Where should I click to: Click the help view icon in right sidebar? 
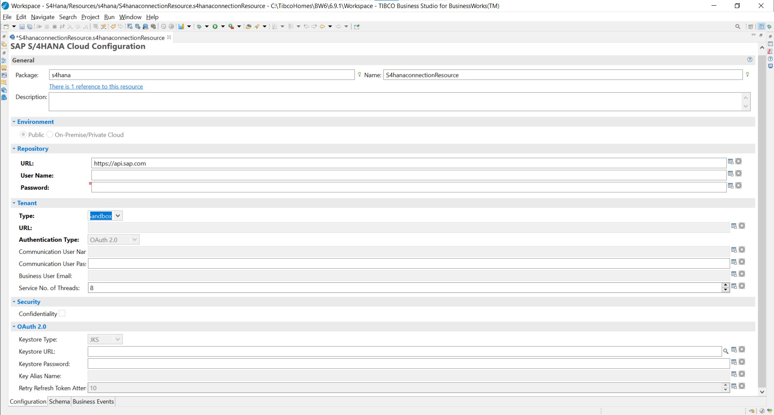click(770, 59)
